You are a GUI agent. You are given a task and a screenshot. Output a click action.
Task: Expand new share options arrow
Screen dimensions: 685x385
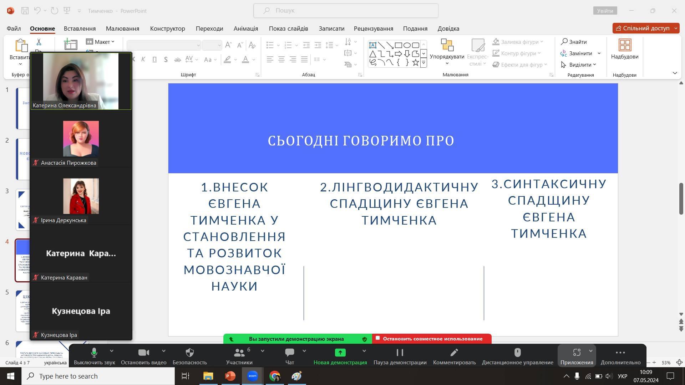click(x=364, y=351)
